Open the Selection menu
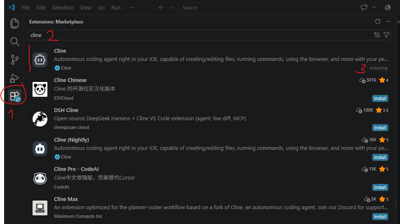The height and width of the screenshot is (224, 400). click(x=63, y=8)
